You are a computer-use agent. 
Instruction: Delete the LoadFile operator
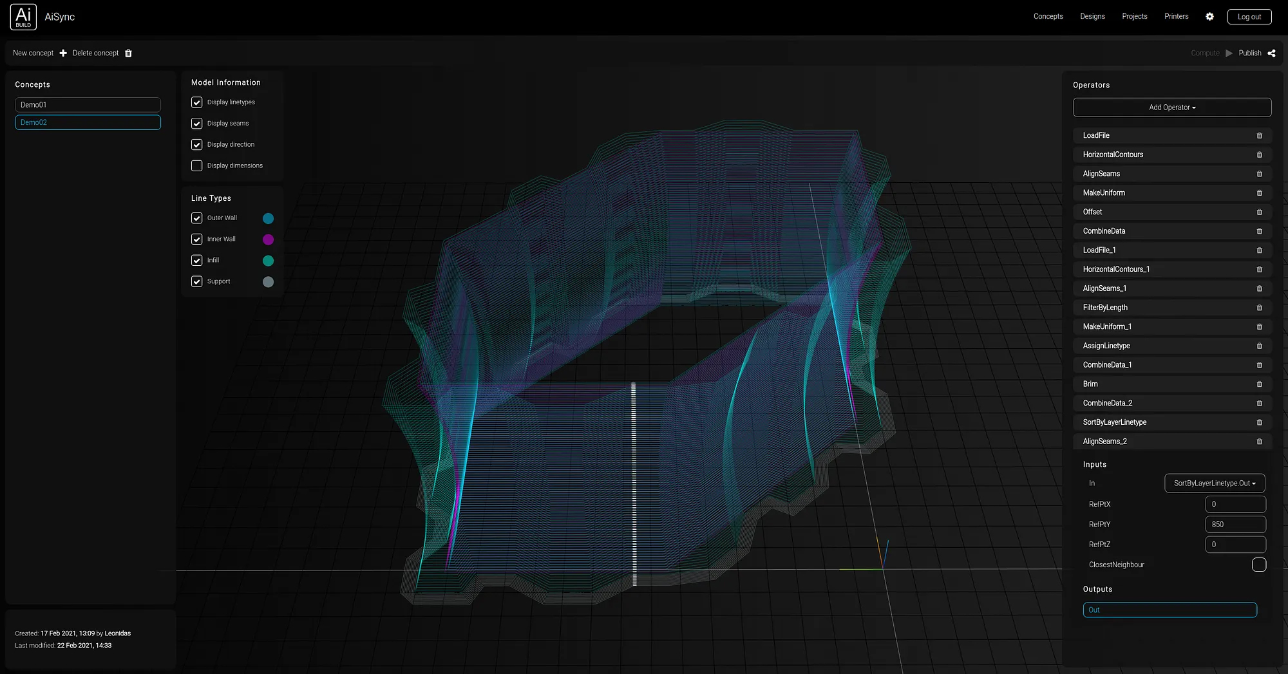(x=1260, y=135)
